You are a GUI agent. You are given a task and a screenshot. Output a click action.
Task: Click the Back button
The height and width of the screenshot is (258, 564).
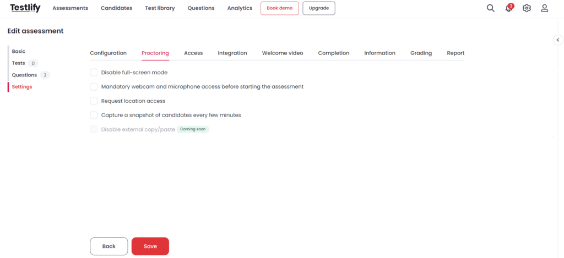click(109, 246)
